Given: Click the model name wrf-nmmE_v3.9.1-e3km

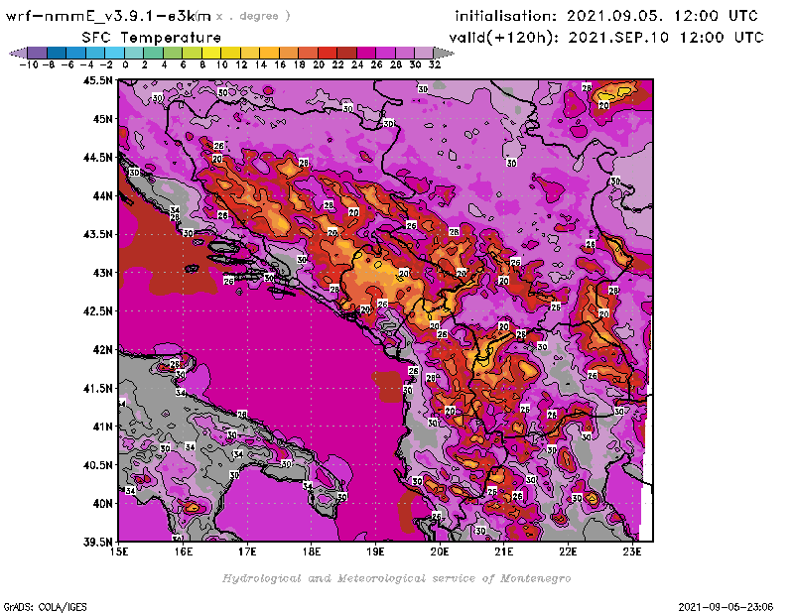Looking at the screenshot, I should click(108, 16).
